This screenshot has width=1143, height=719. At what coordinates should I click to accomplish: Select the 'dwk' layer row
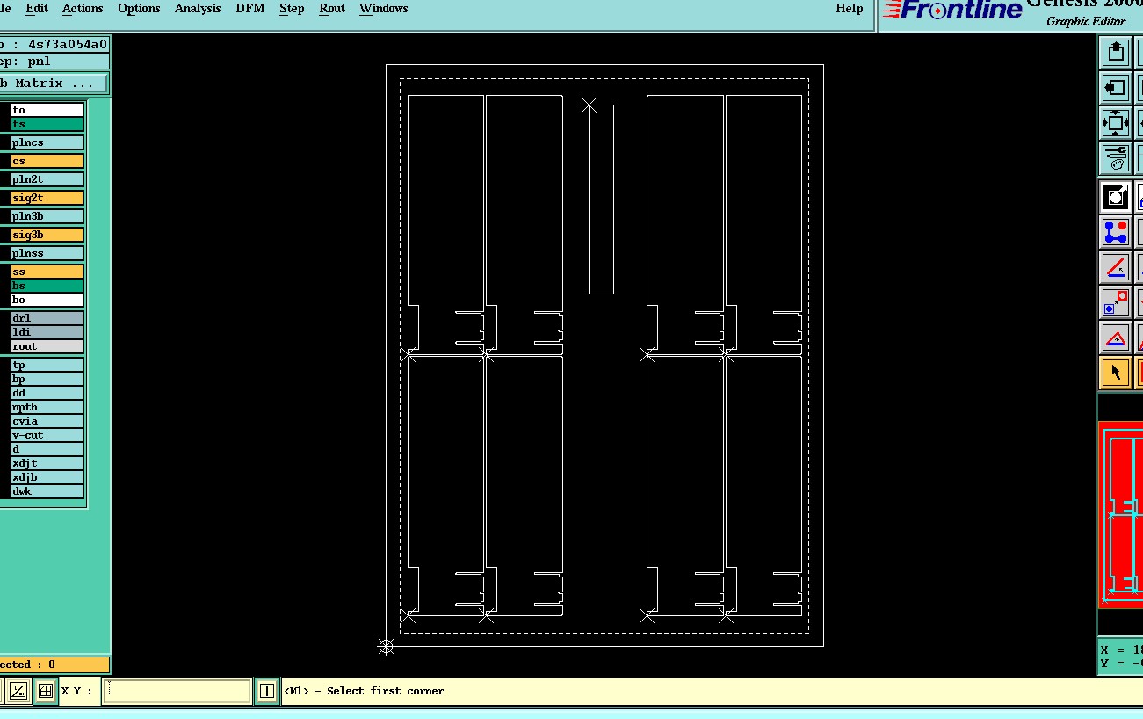47,491
